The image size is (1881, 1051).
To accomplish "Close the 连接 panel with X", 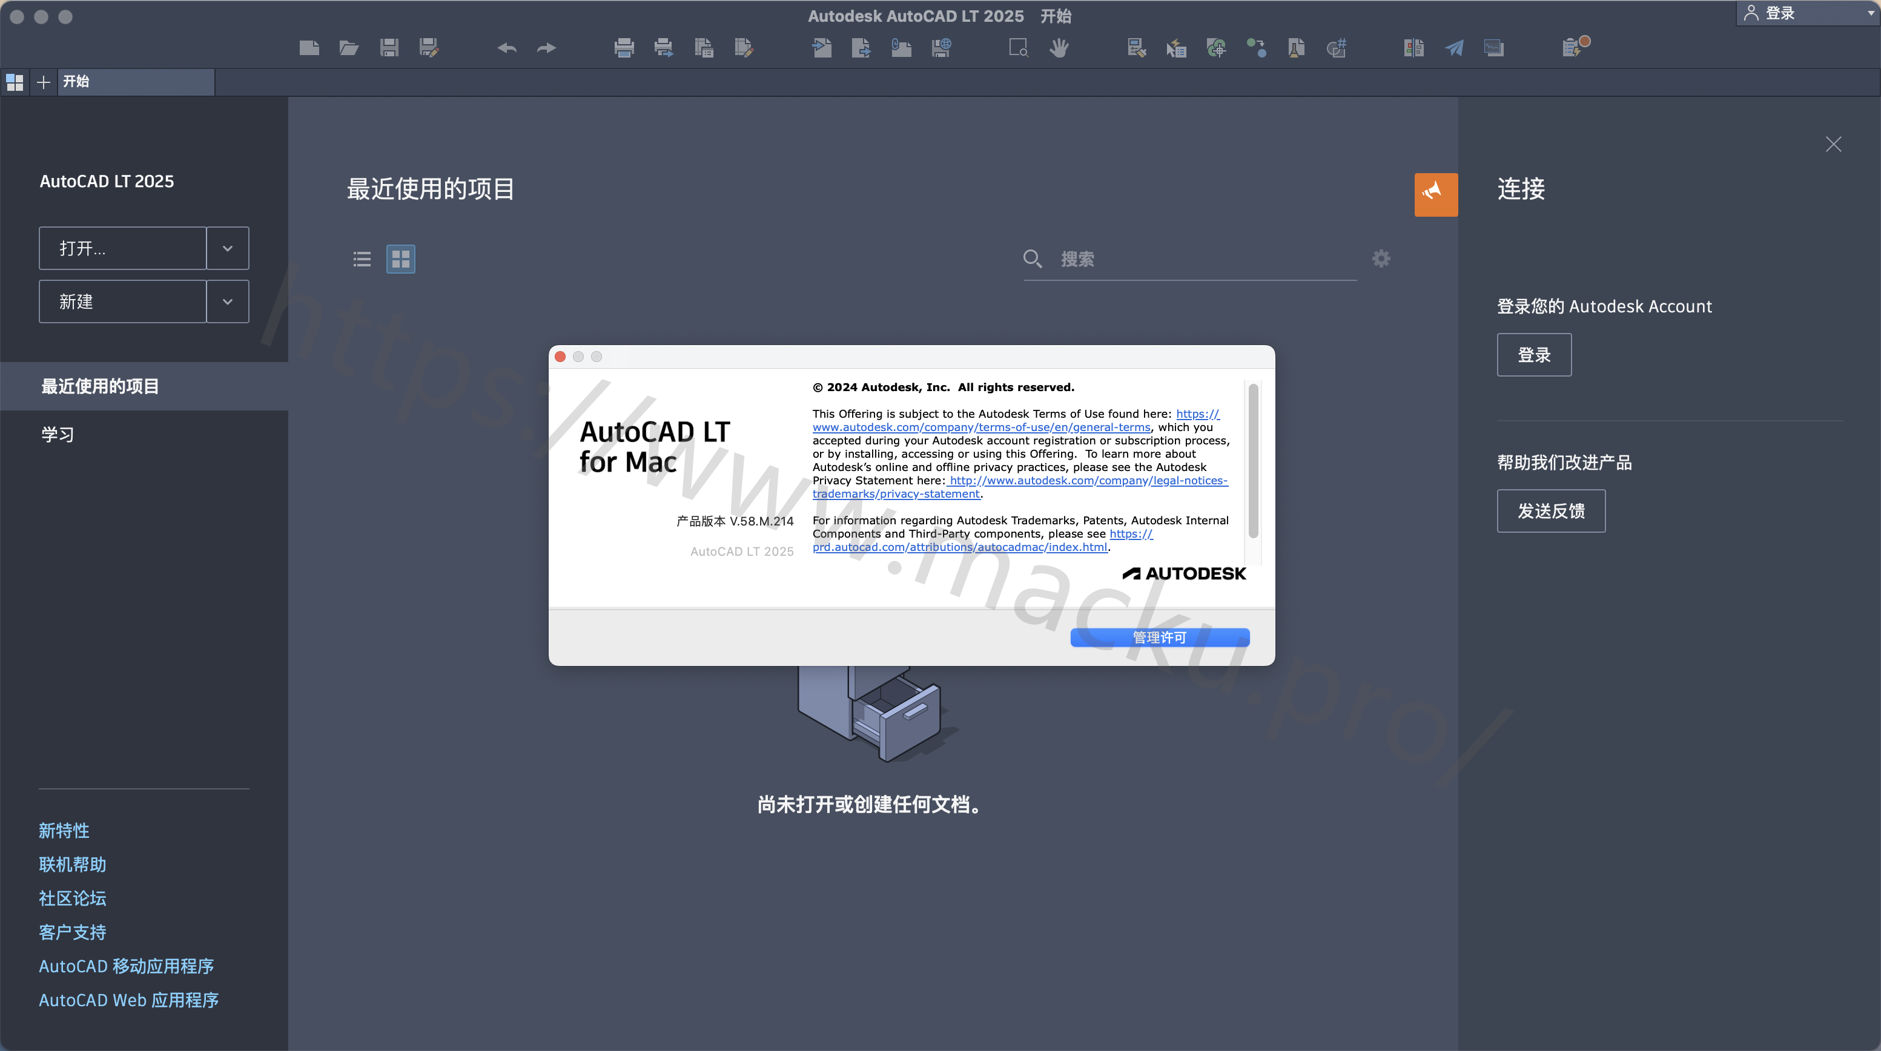I will 1834,143.
